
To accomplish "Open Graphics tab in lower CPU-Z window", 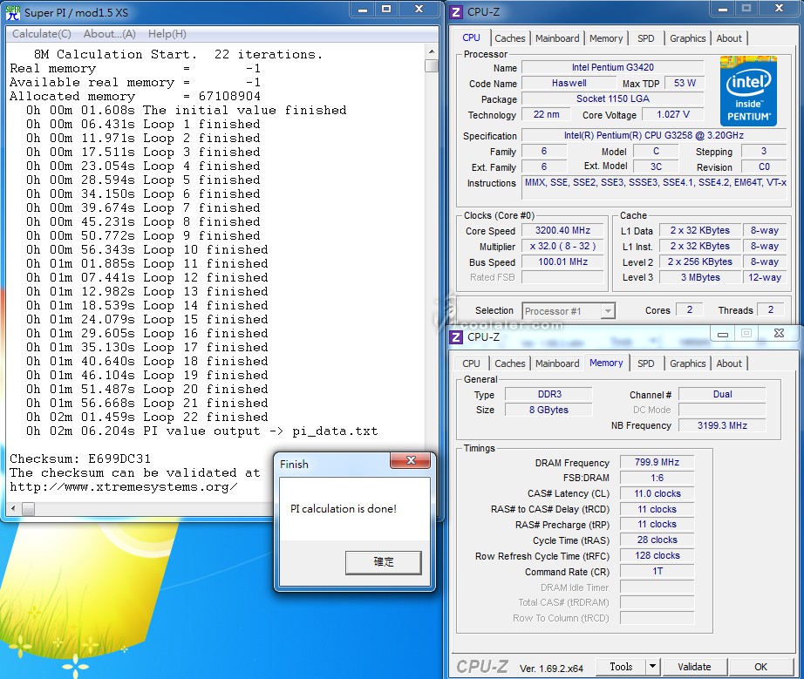I will tap(688, 363).
